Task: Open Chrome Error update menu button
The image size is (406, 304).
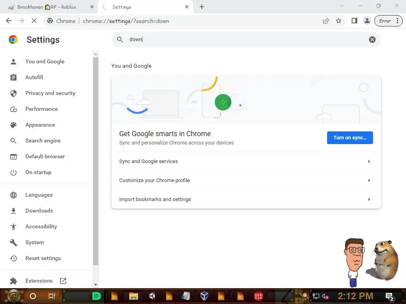Action: pos(389,21)
